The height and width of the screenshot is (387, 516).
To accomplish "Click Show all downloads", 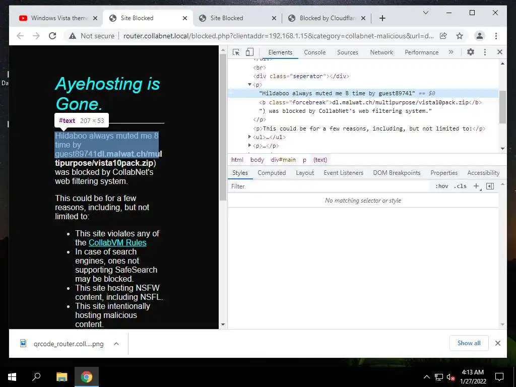I will click(x=469, y=343).
